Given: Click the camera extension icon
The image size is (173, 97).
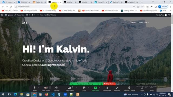Looking at the screenshot, I should 147,6.
